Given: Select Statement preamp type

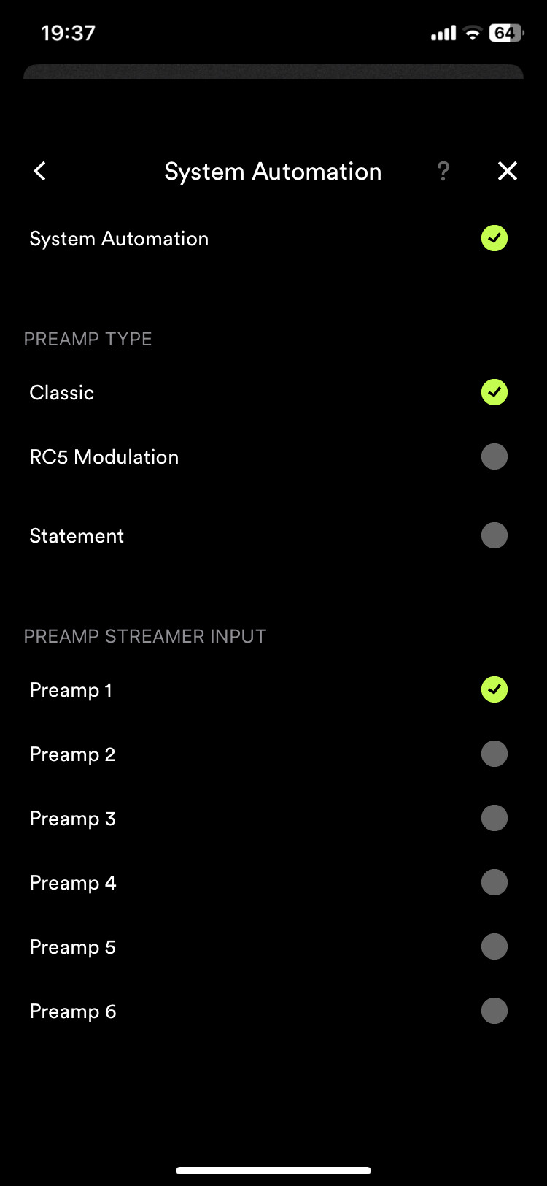Looking at the screenshot, I should tap(494, 535).
